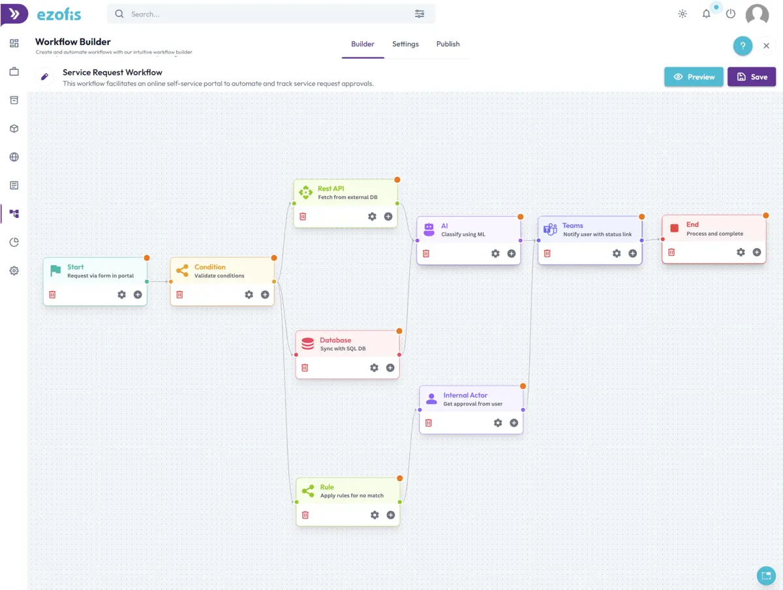Open notifications bell icon

706,14
